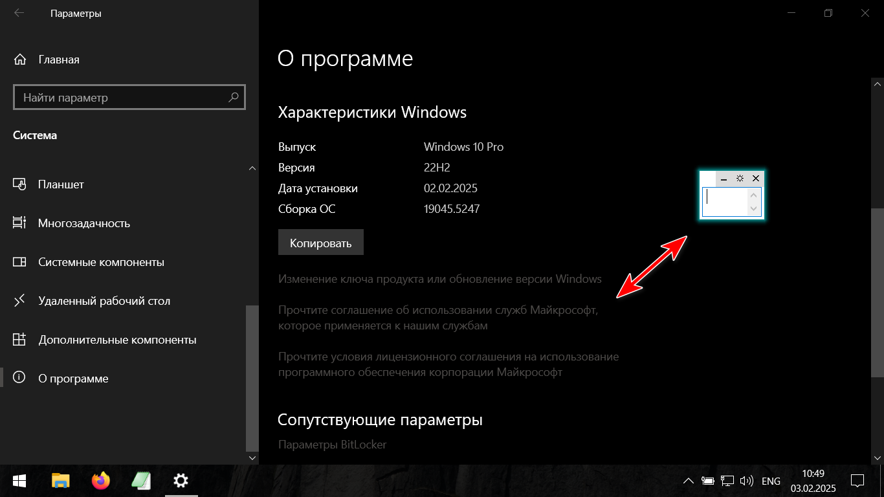Click the OS build number 19045.5247
884x497 pixels.
(452, 209)
